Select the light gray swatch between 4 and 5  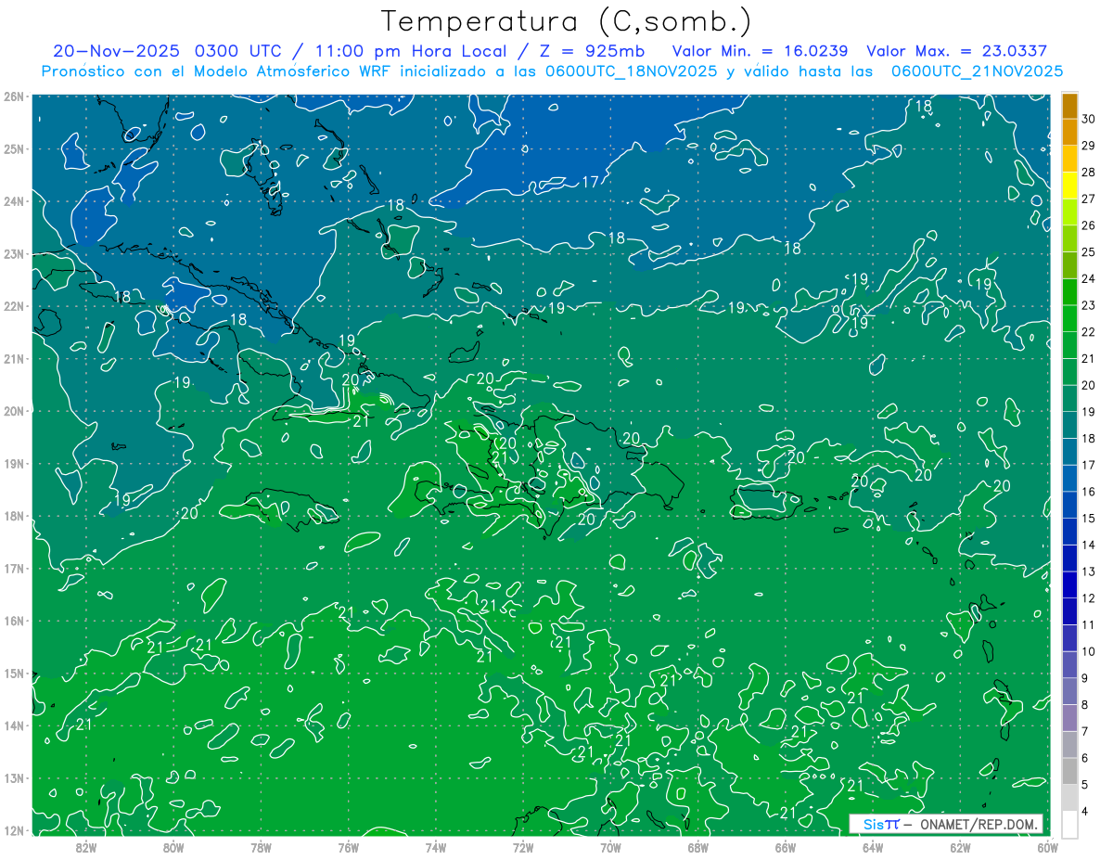click(x=1068, y=797)
